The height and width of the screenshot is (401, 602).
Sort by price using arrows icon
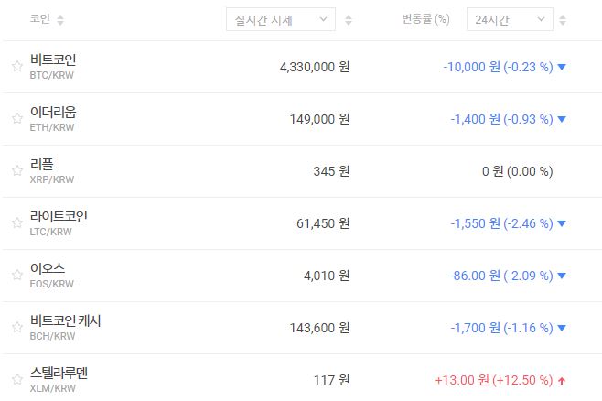[349, 19]
